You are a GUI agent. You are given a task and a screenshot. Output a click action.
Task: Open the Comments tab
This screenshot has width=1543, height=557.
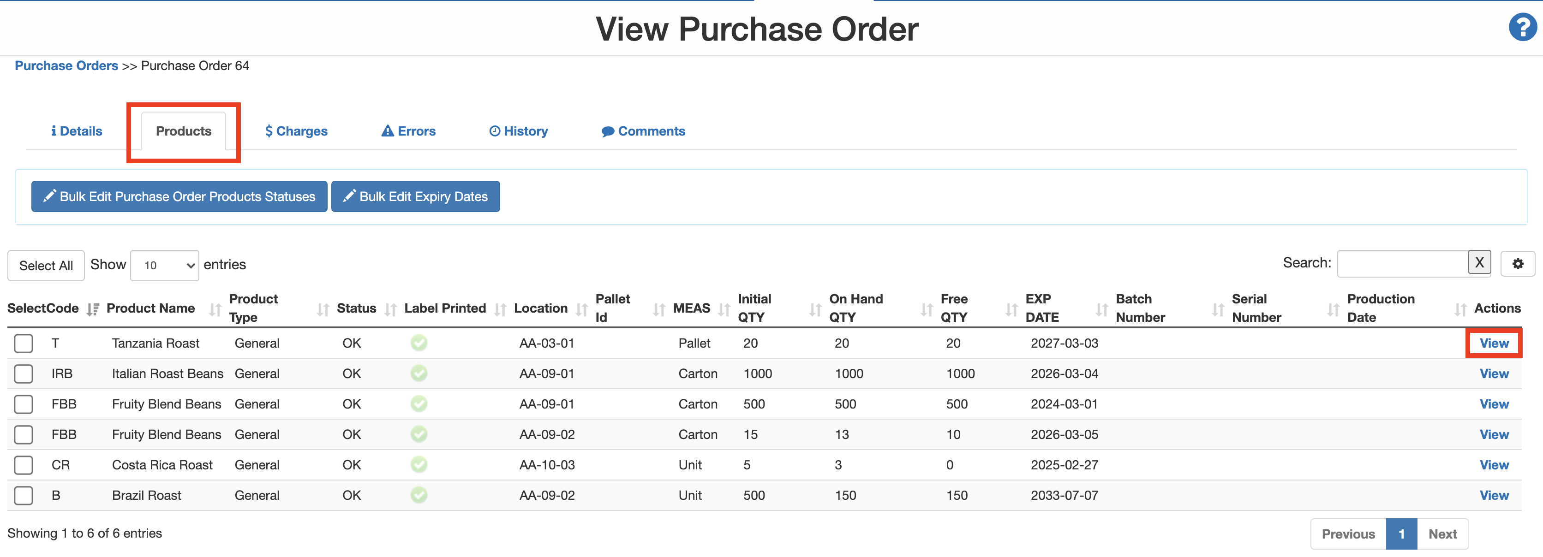click(643, 131)
